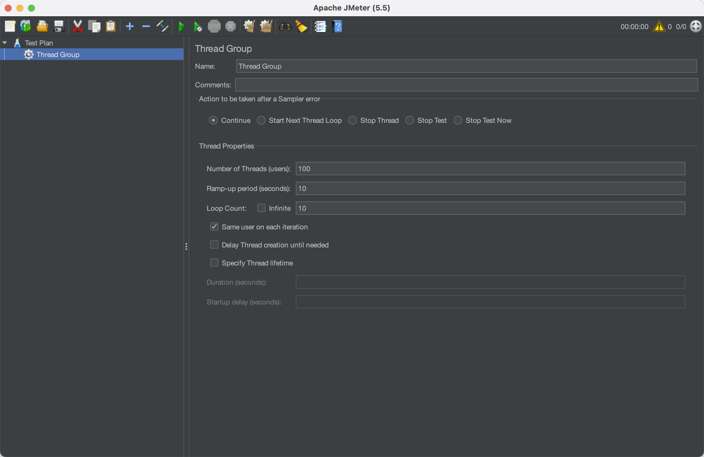Select the Stop Test radio button
The width and height of the screenshot is (704, 457).
coord(409,121)
